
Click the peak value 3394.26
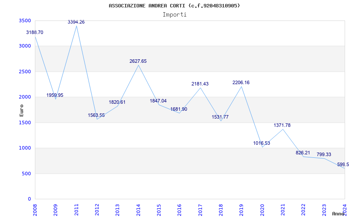pos(76,22)
